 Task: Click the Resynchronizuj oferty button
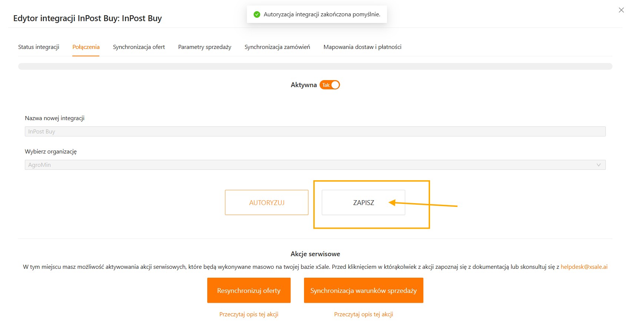[x=249, y=290]
